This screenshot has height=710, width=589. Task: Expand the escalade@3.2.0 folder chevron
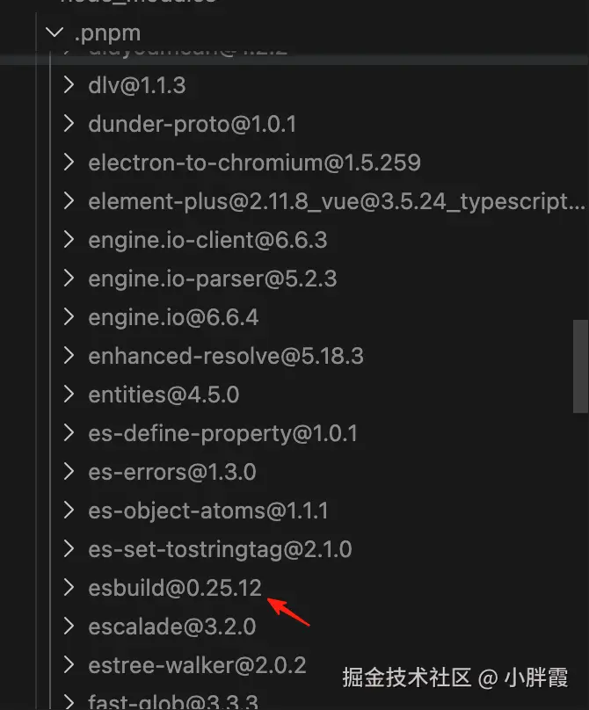click(69, 627)
